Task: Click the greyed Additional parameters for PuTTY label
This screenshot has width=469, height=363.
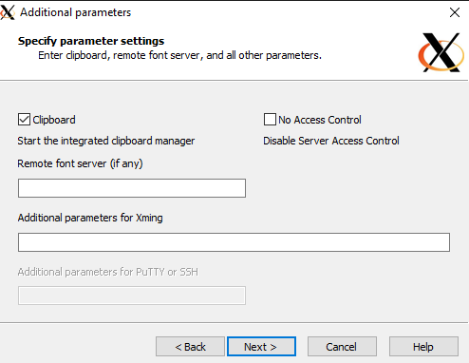Action: (x=108, y=272)
